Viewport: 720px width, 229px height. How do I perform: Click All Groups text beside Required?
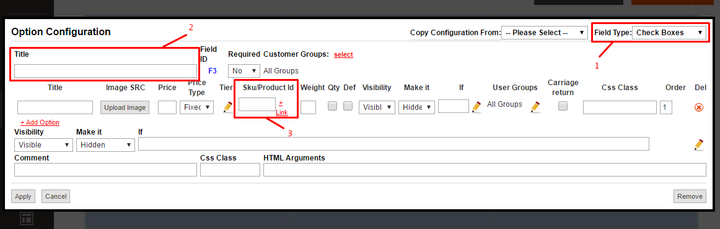tap(281, 71)
